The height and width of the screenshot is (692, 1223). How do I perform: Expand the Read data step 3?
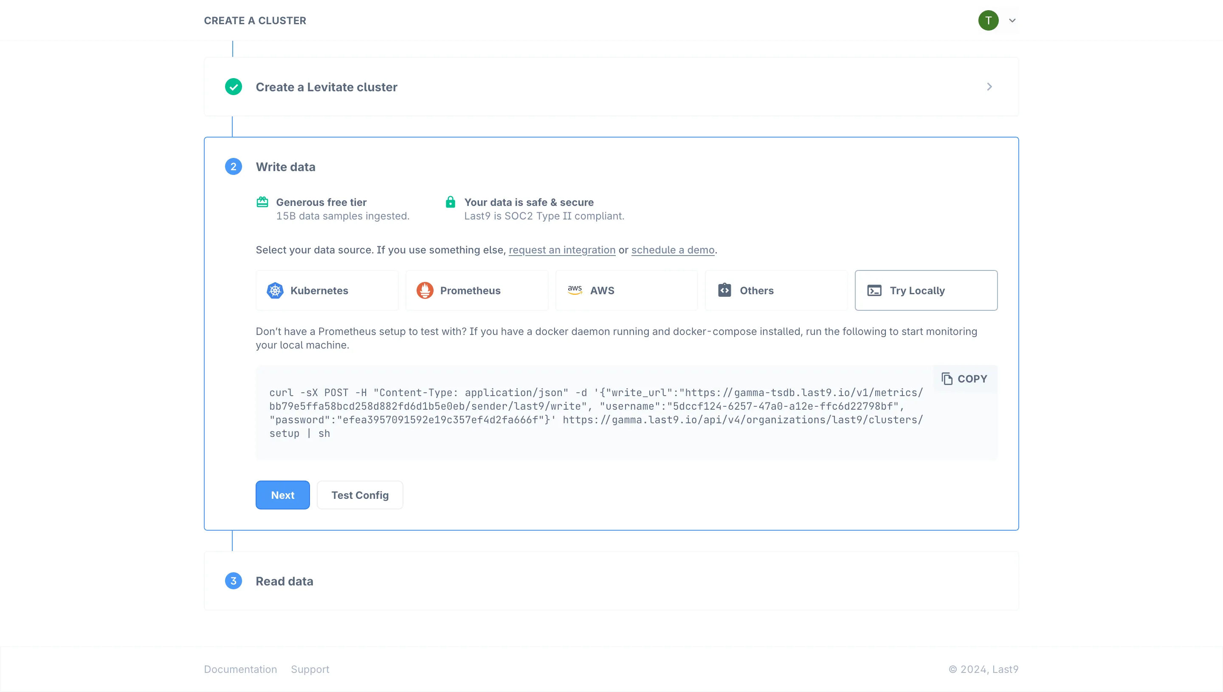(284, 580)
